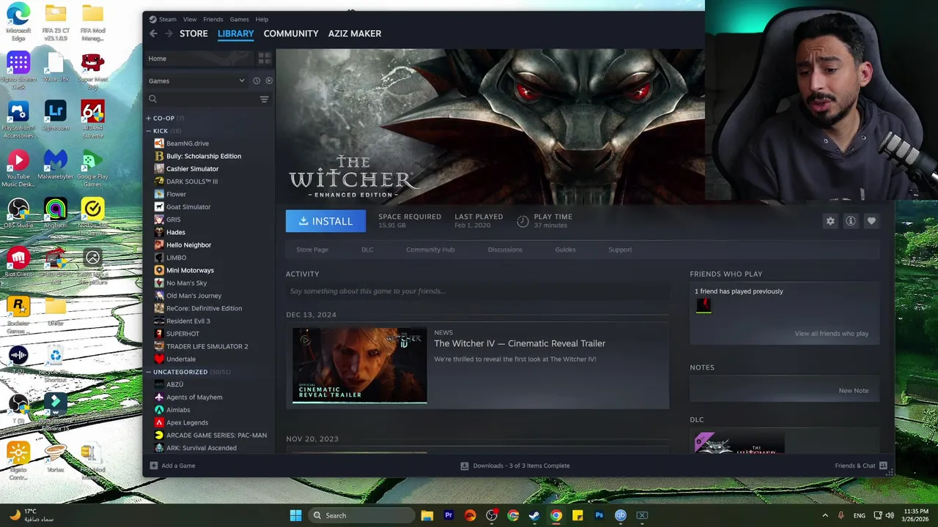This screenshot has width=938, height=527.
Task: Select Hello Neighbor in list
Action: click(x=188, y=245)
